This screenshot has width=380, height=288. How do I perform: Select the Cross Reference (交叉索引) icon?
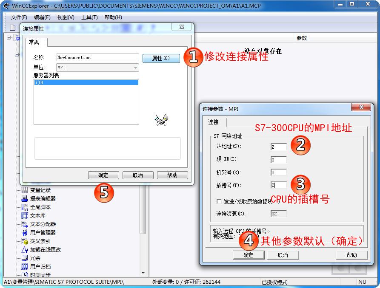pos(24,241)
